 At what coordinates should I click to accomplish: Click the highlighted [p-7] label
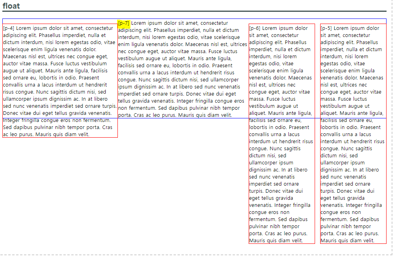[x=124, y=23]
